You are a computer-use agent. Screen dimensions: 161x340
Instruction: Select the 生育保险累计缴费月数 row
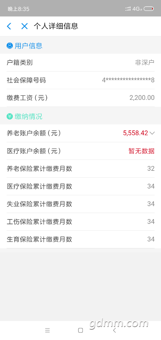coord(80,239)
